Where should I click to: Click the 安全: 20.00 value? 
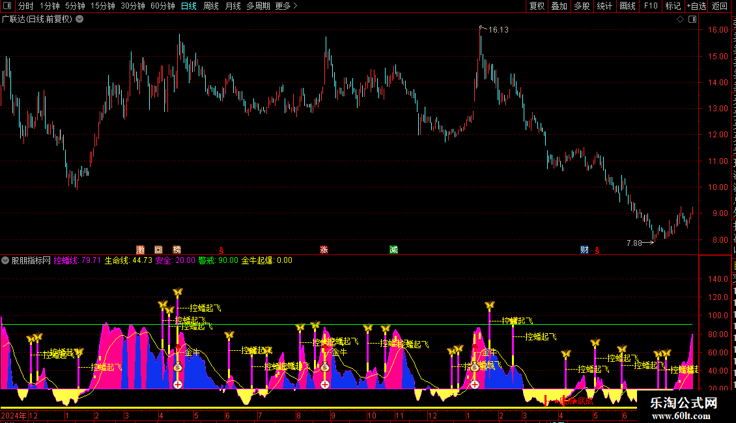coord(175,260)
